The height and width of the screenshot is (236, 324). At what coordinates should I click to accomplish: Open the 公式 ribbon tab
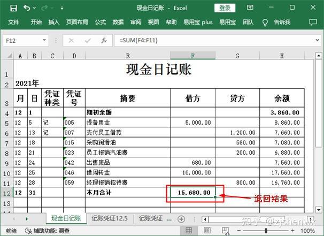tap(100, 22)
